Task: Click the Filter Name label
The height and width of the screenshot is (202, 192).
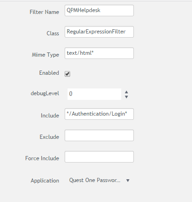Action: tap(44, 12)
